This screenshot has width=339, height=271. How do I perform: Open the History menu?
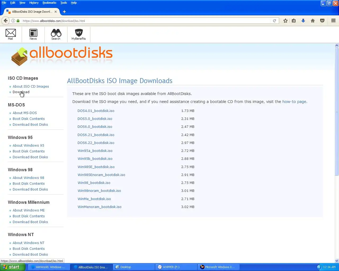click(34, 3)
